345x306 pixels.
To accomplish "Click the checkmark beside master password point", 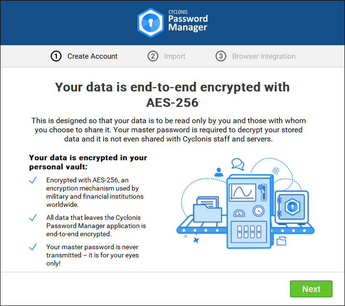I will pos(33,247).
